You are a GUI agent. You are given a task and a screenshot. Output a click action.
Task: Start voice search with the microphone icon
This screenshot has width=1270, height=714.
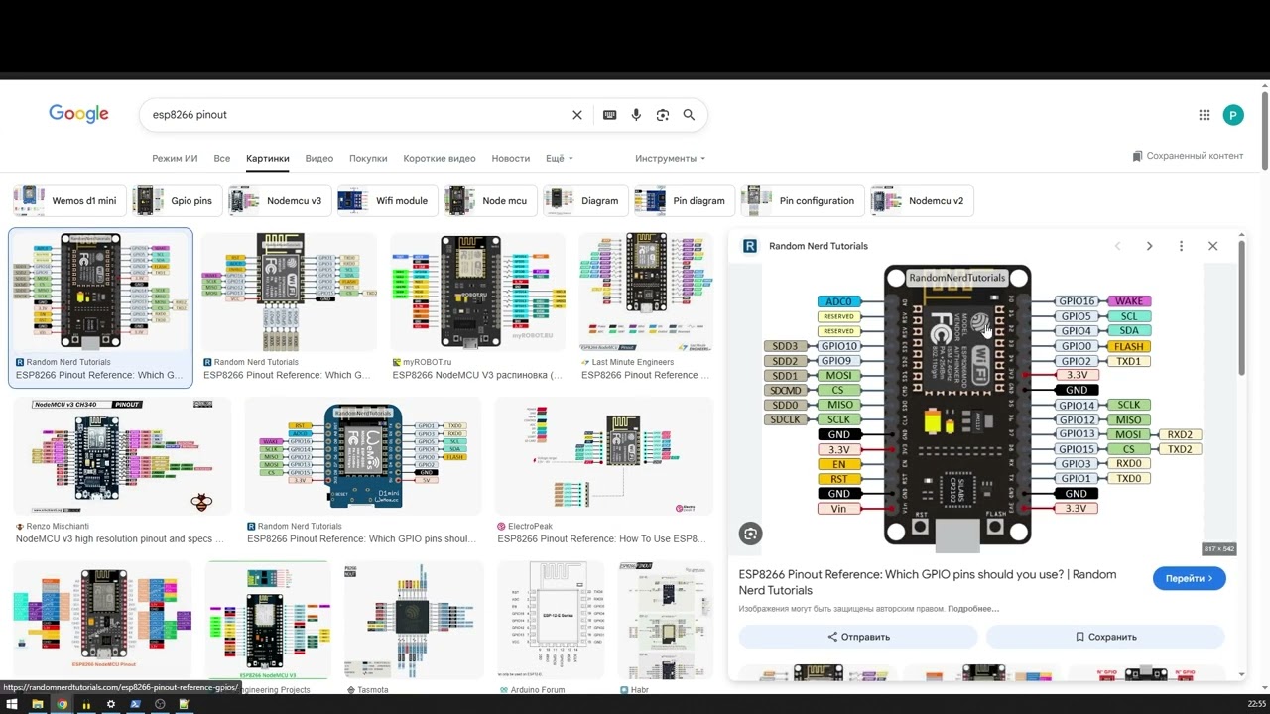coord(636,115)
